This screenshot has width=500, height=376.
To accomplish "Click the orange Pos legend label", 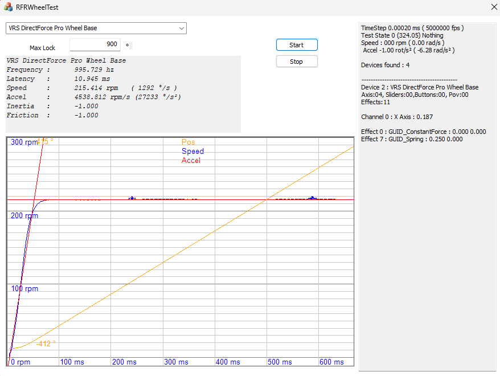I will [188, 142].
